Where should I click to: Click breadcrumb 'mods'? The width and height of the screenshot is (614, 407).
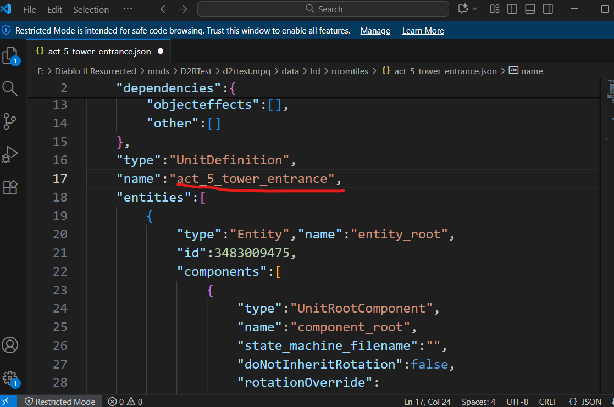click(x=158, y=71)
